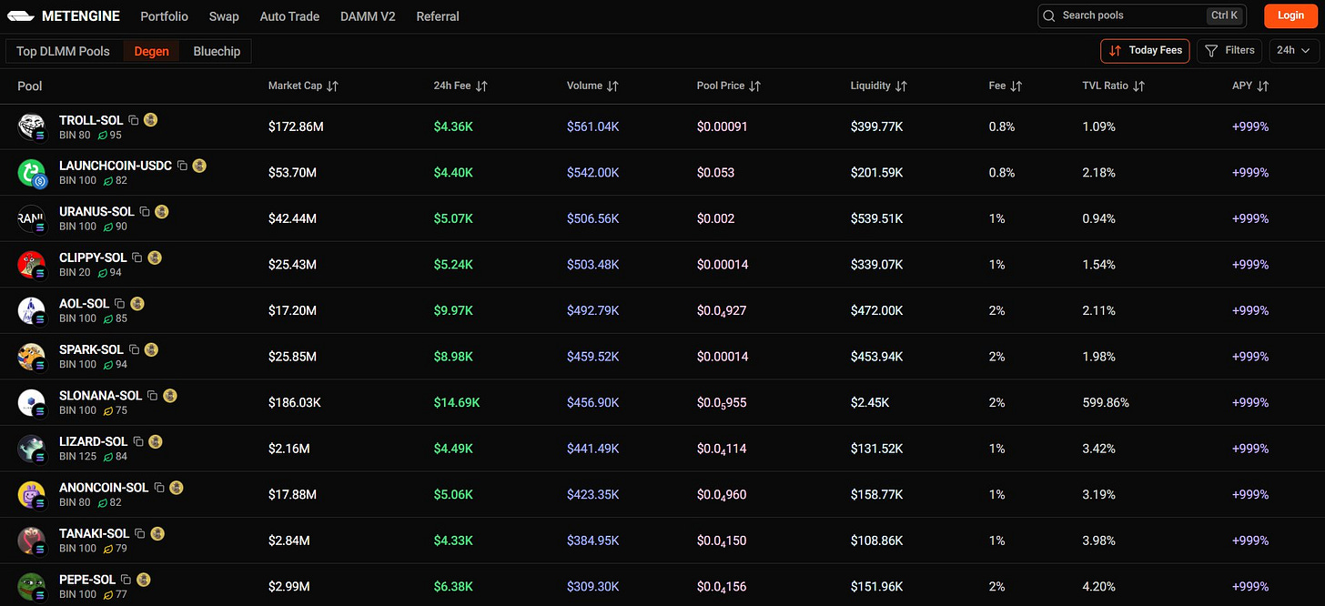Copy the TANAKI-SOL pool address
Screen dimensions: 1325x606
pyautogui.click(x=139, y=534)
